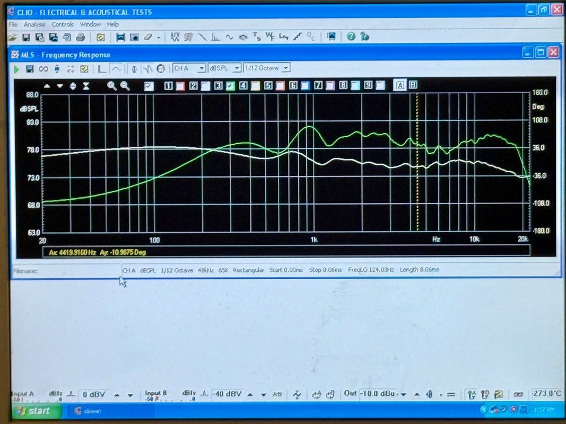Image resolution: width=566 pixels, height=424 pixels.
Task: Toggle overlay 1 red checkbox
Action: point(180,86)
